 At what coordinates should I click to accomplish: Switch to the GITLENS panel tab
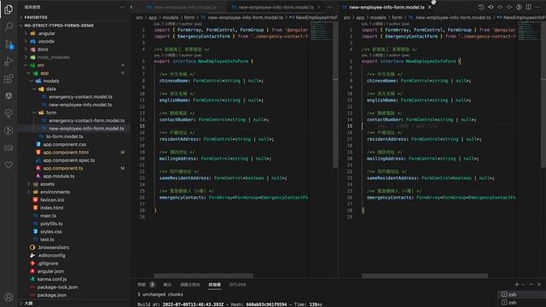point(237,285)
